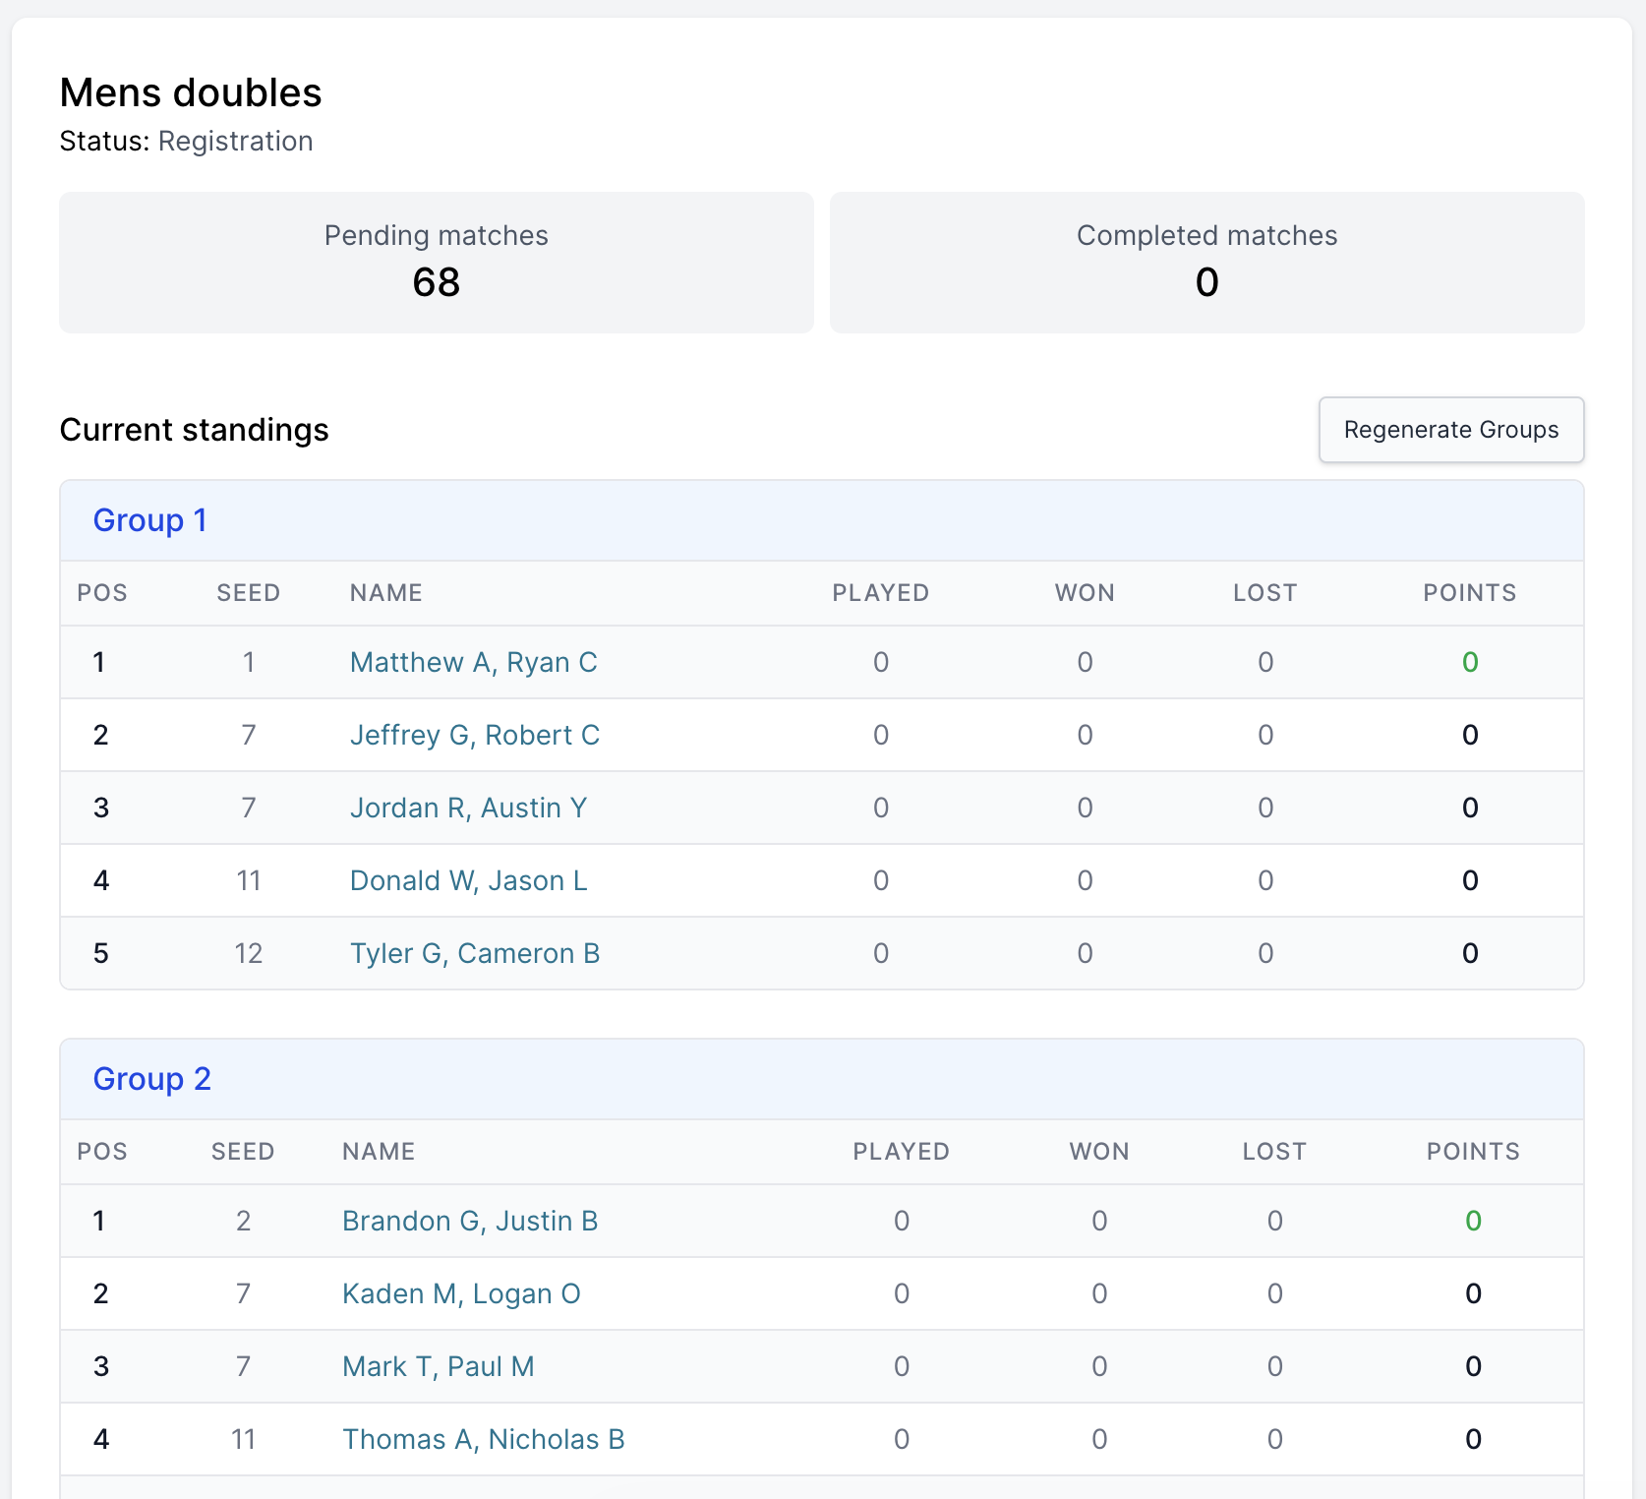This screenshot has width=1646, height=1499.
Task: Open the Brandon G, Justin B team page
Action: pyautogui.click(x=469, y=1221)
